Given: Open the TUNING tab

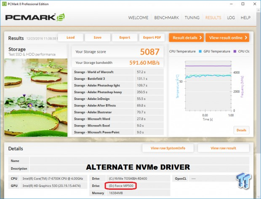Looking at the screenshot, I should [x=192, y=18].
